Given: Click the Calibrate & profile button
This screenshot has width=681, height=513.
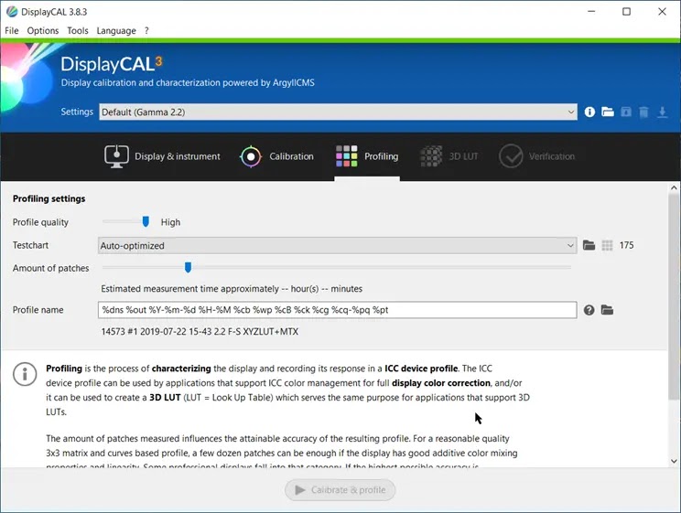Looking at the screenshot, I should [x=340, y=490].
